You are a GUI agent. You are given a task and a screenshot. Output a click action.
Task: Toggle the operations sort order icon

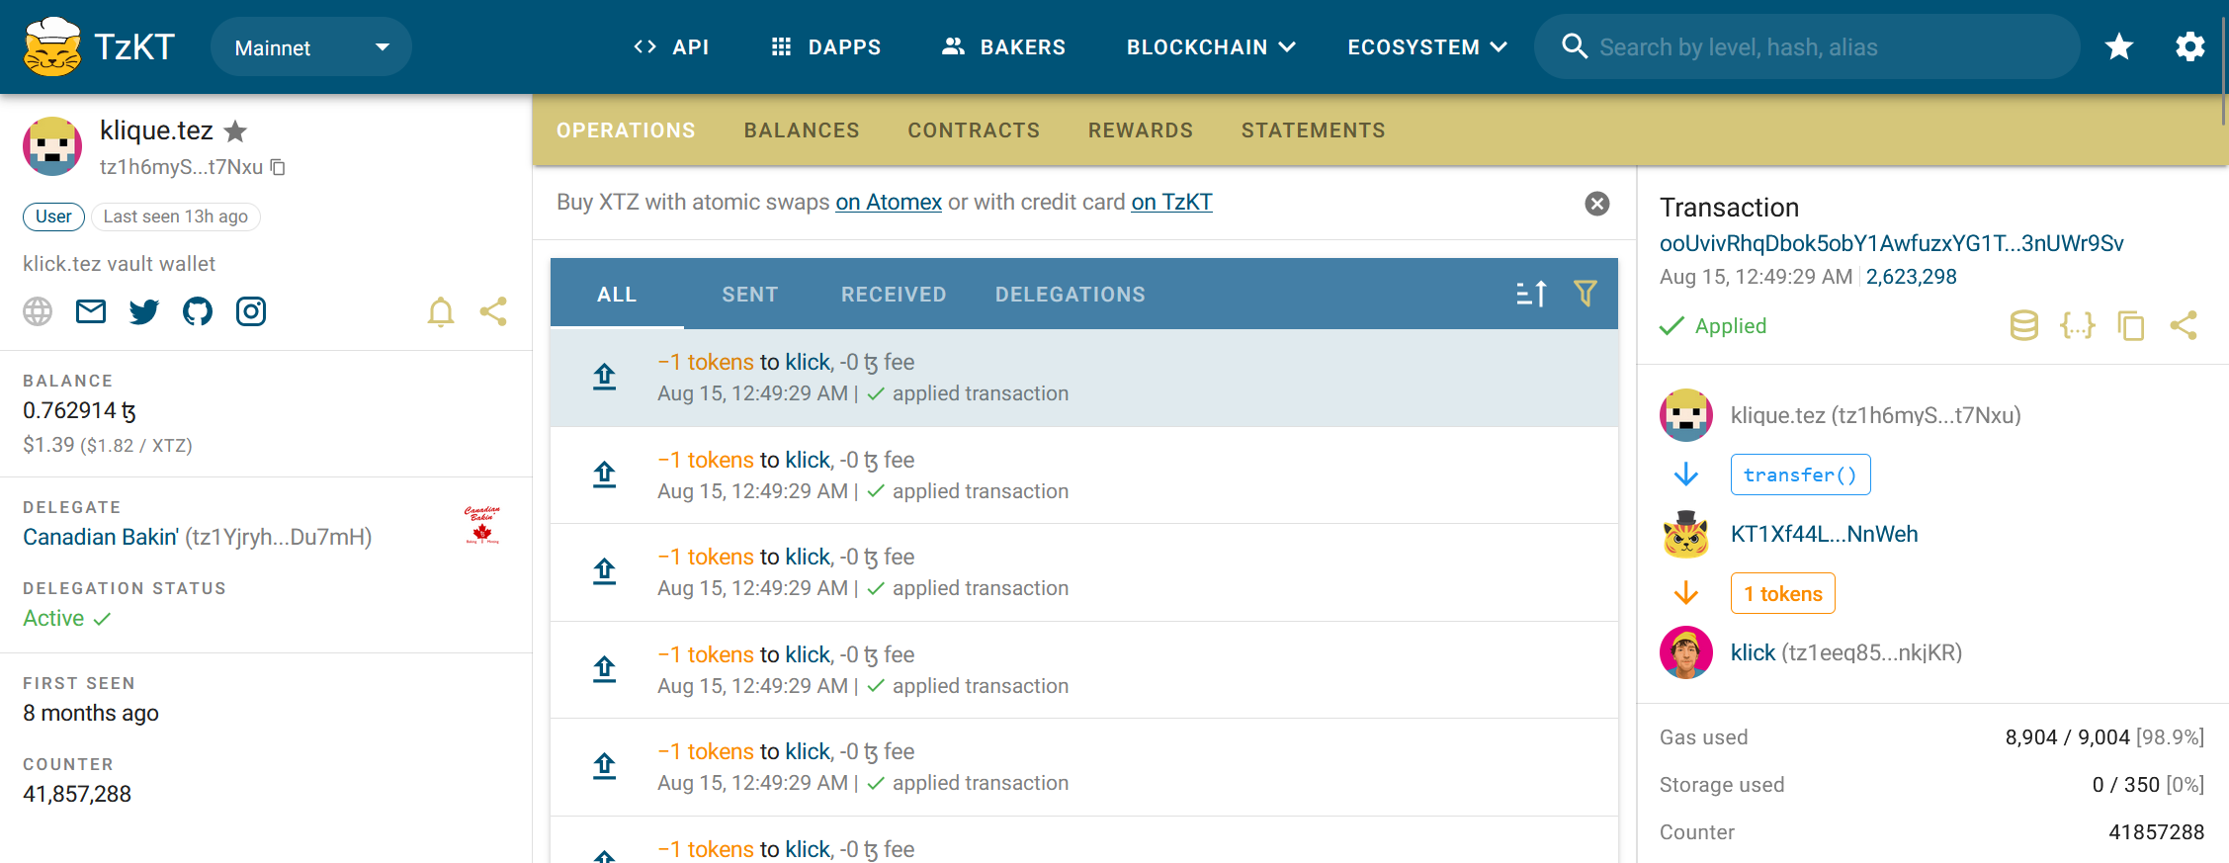pos(1531,294)
